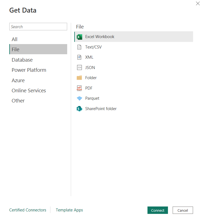Select the All category
The image size is (201, 218).
(38, 39)
